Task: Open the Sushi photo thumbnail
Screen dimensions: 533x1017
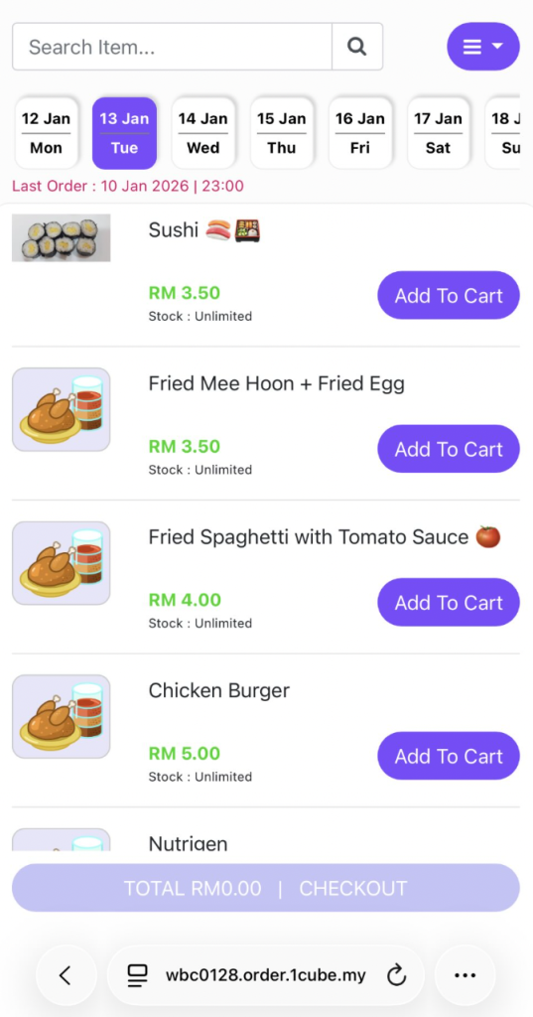Action: (x=61, y=238)
